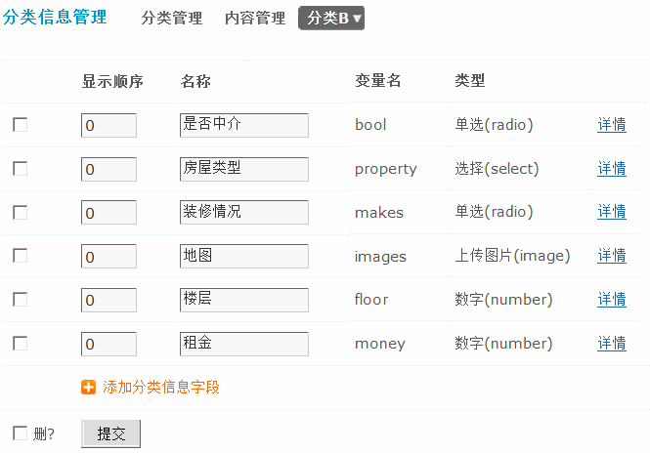The width and height of the screenshot is (650, 453).
Task: Tick the checkbox for the bool row
Action: 20,125
